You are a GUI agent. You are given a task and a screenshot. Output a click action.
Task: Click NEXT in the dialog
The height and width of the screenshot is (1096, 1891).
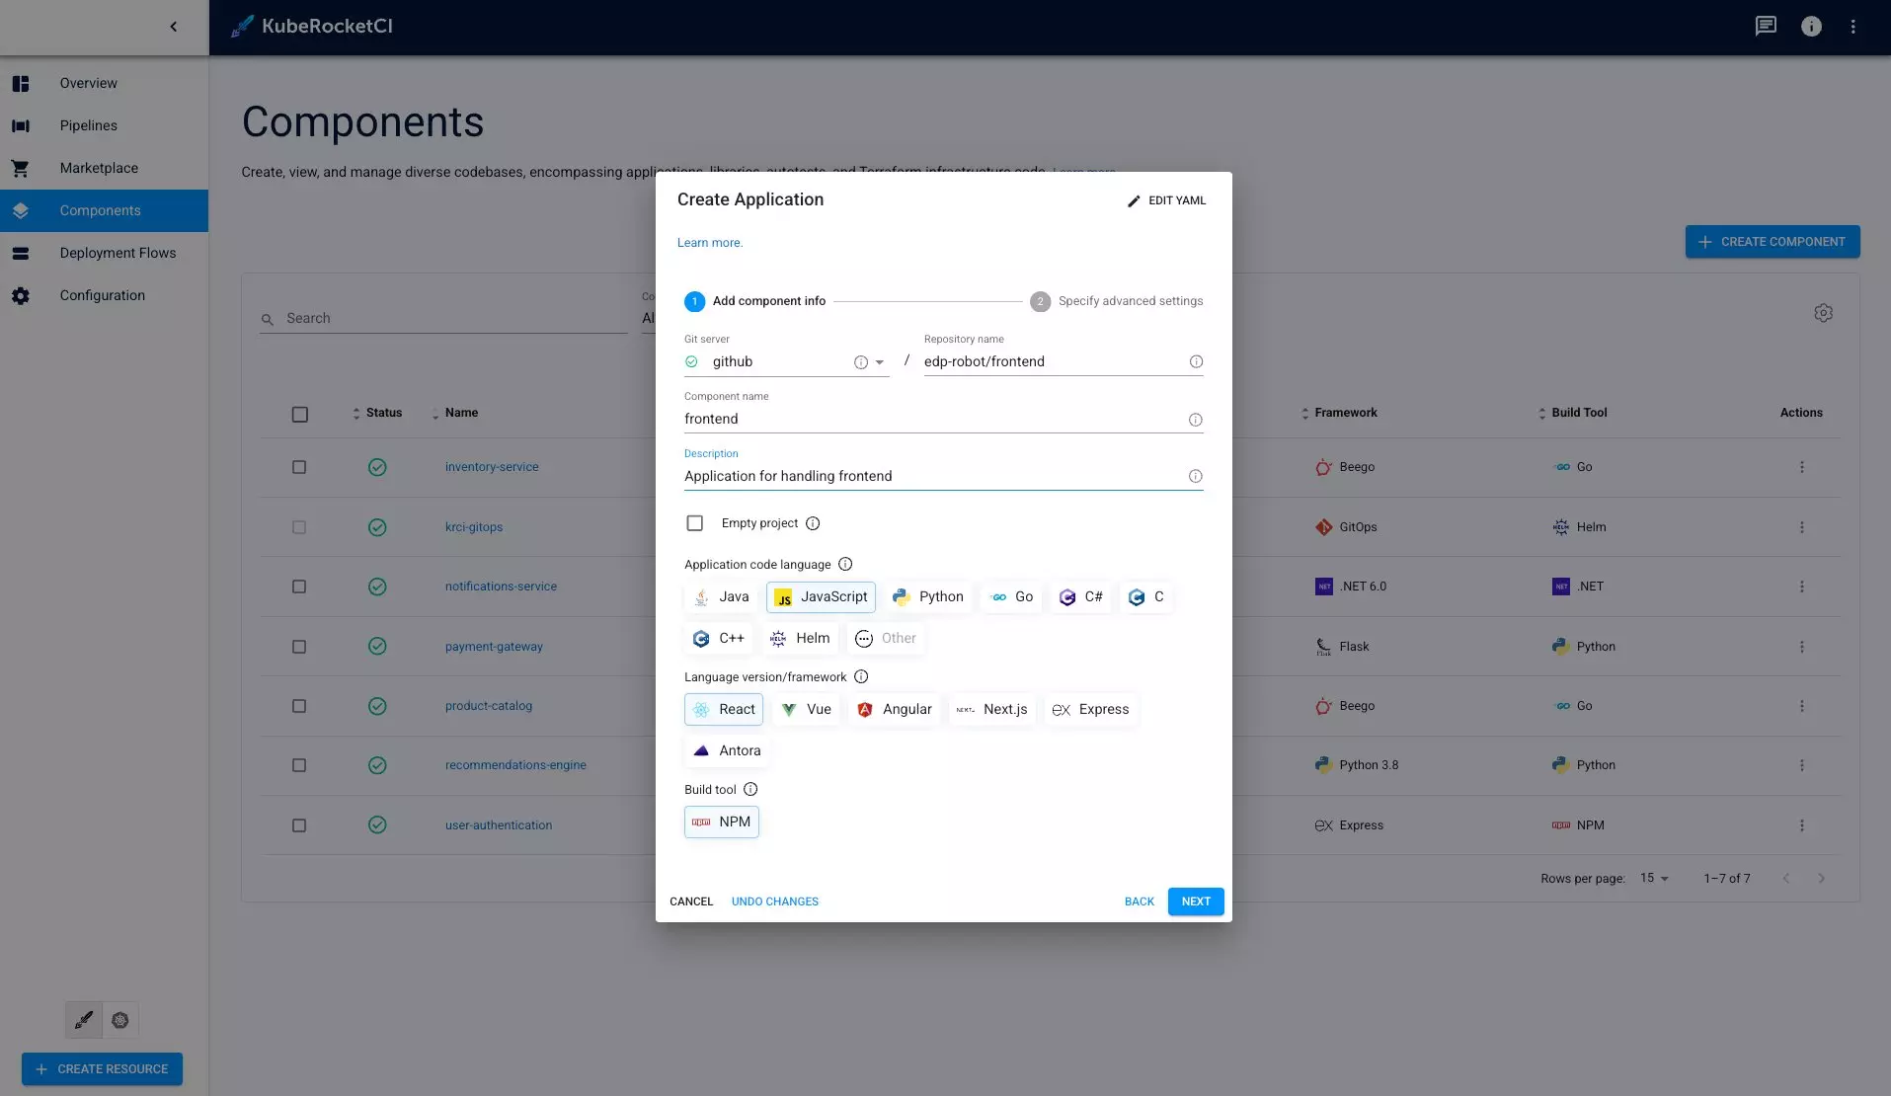tap(1196, 901)
